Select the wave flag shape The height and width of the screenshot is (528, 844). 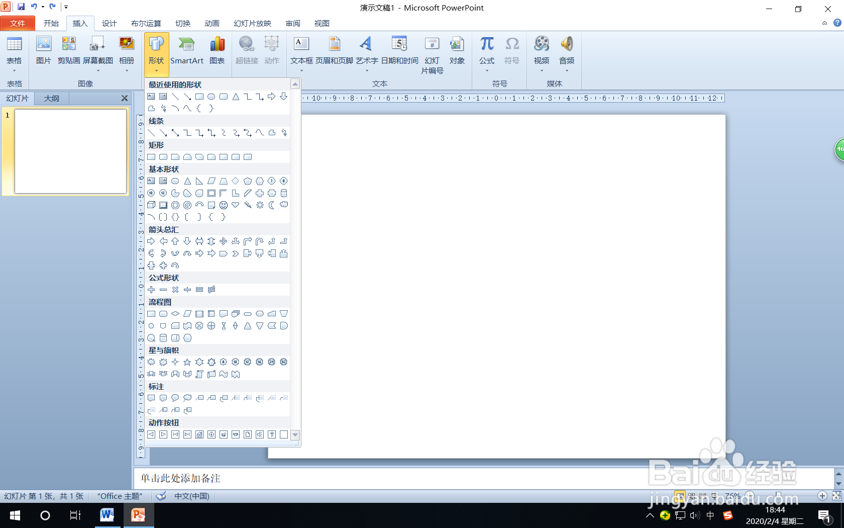224,374
